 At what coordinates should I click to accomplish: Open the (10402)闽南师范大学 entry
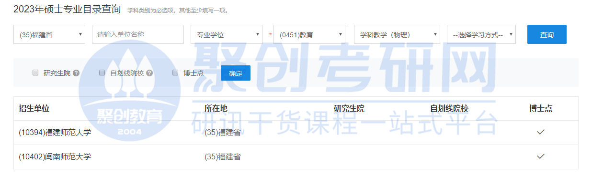point(55,156)
